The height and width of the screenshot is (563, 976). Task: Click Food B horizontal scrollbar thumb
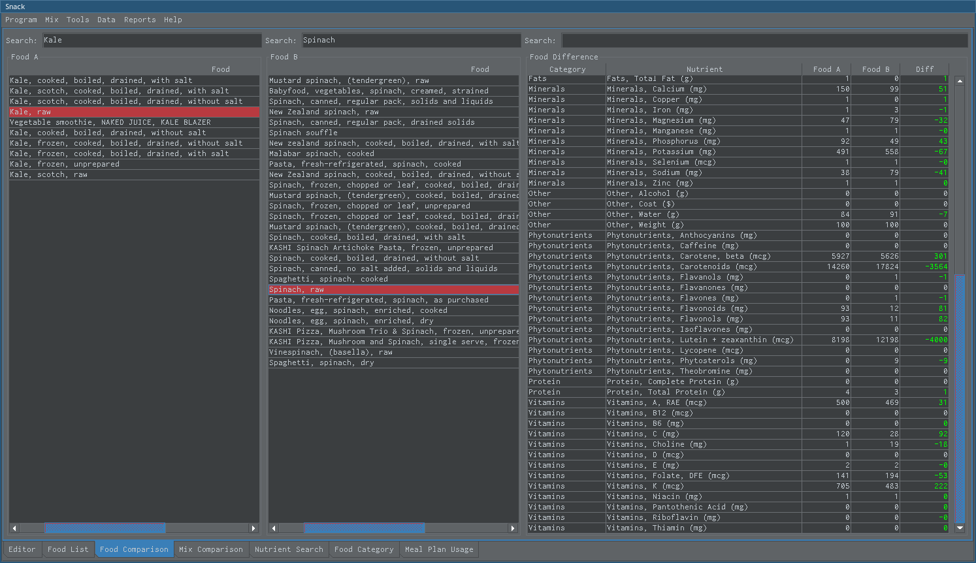(365, 528)
